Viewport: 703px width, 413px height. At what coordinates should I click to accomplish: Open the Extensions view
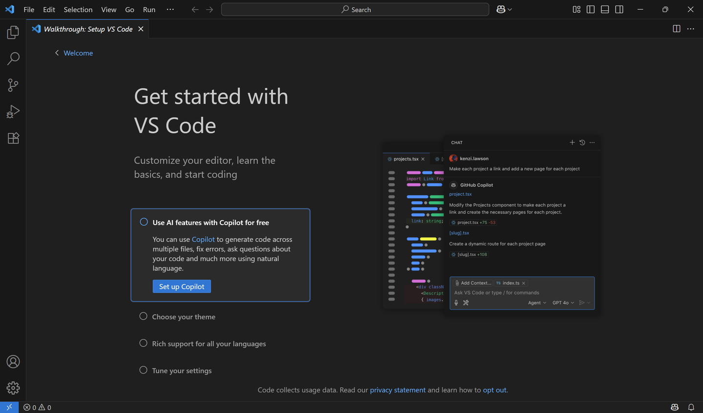[x=13, y=138]
